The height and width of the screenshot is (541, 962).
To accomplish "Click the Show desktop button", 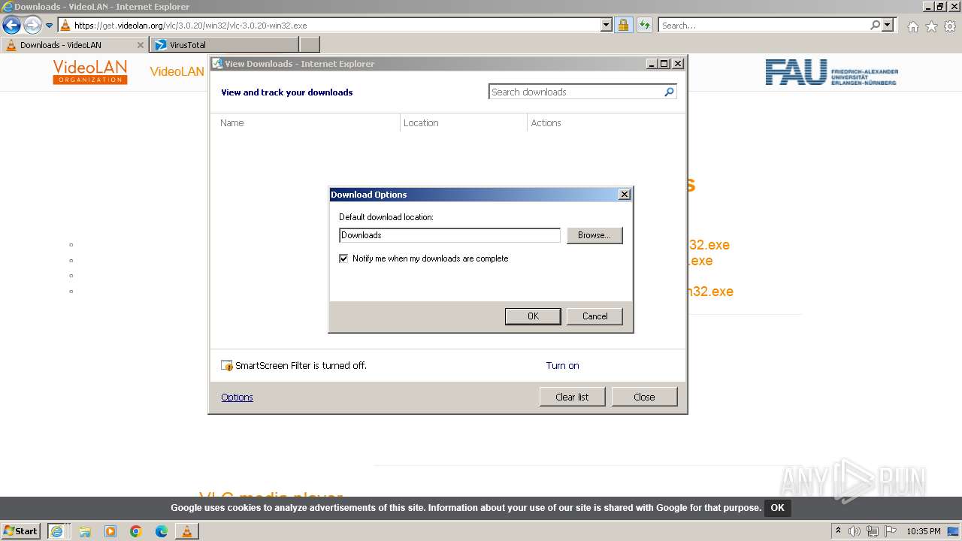I will click(954, 531).
